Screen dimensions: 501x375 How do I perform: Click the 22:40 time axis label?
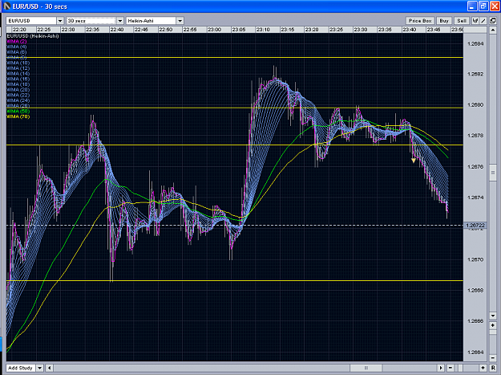[116, 30]
